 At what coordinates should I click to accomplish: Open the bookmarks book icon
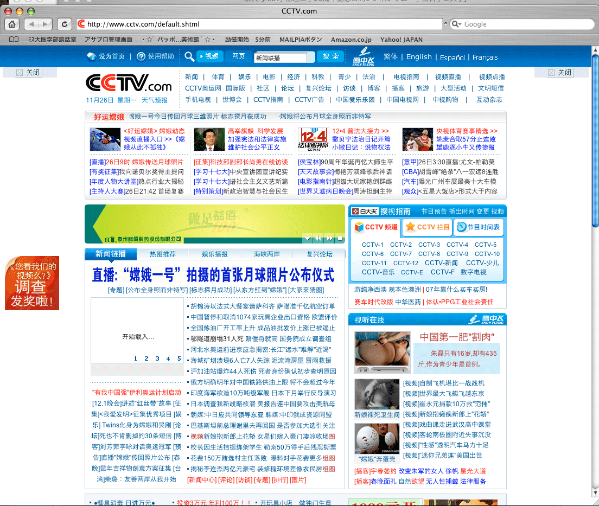click(14, 40)
